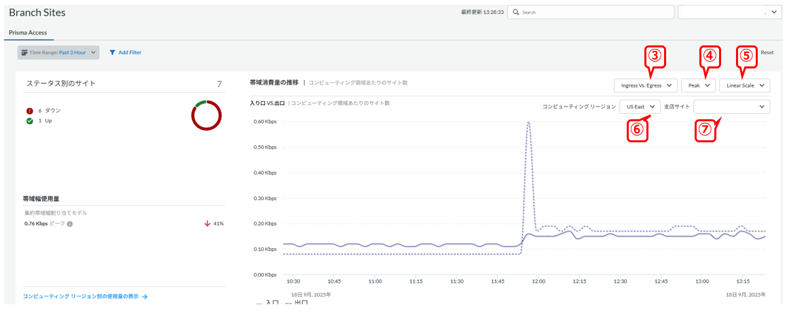Open the Time Range Past 3 Hour selector
The width and height of the screenshot is (789, 328).
tap(58, 52)
